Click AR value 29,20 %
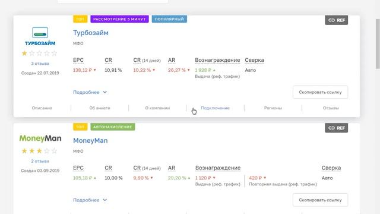Viewport: 380px width, 214px height. tap(177, 178)
